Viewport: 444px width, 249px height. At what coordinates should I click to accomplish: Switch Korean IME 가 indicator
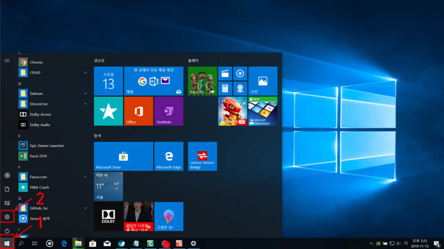[x=405, y=243]
